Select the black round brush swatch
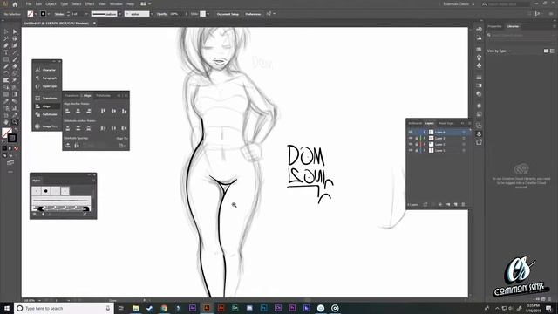The width and height of the screenshot is (558, 314). coord(46,191)
